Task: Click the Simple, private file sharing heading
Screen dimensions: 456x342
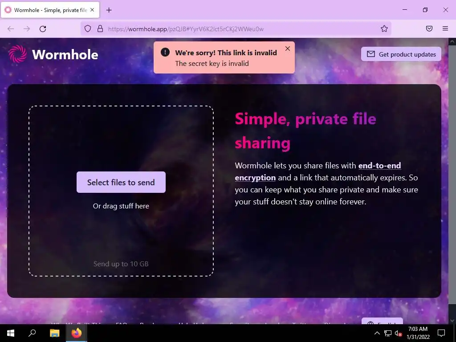Action: 305,131
